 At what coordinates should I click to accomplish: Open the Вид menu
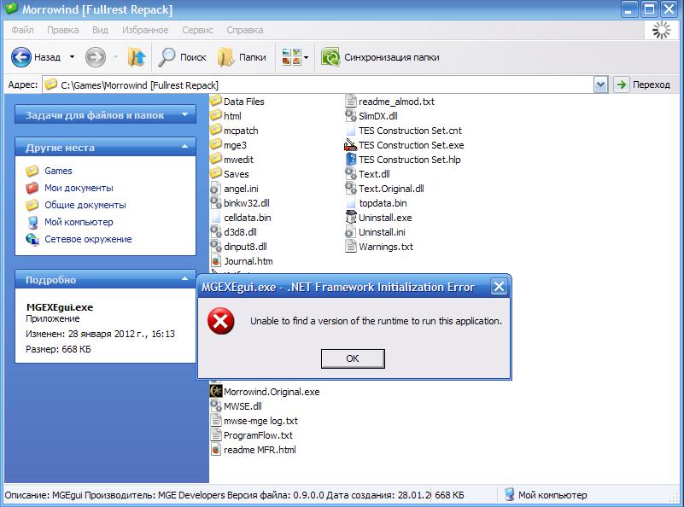click(x=100, y=30)
